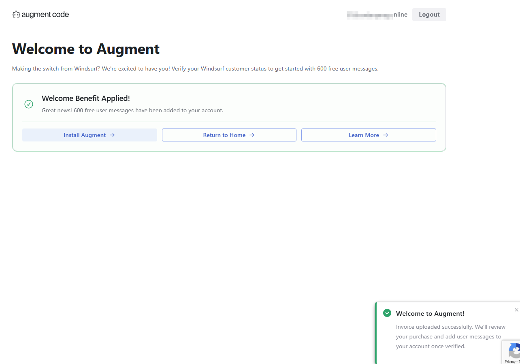The image size is (520, 364).
Task: Click the green check icon in the toast
Action: tap(387, 313)
